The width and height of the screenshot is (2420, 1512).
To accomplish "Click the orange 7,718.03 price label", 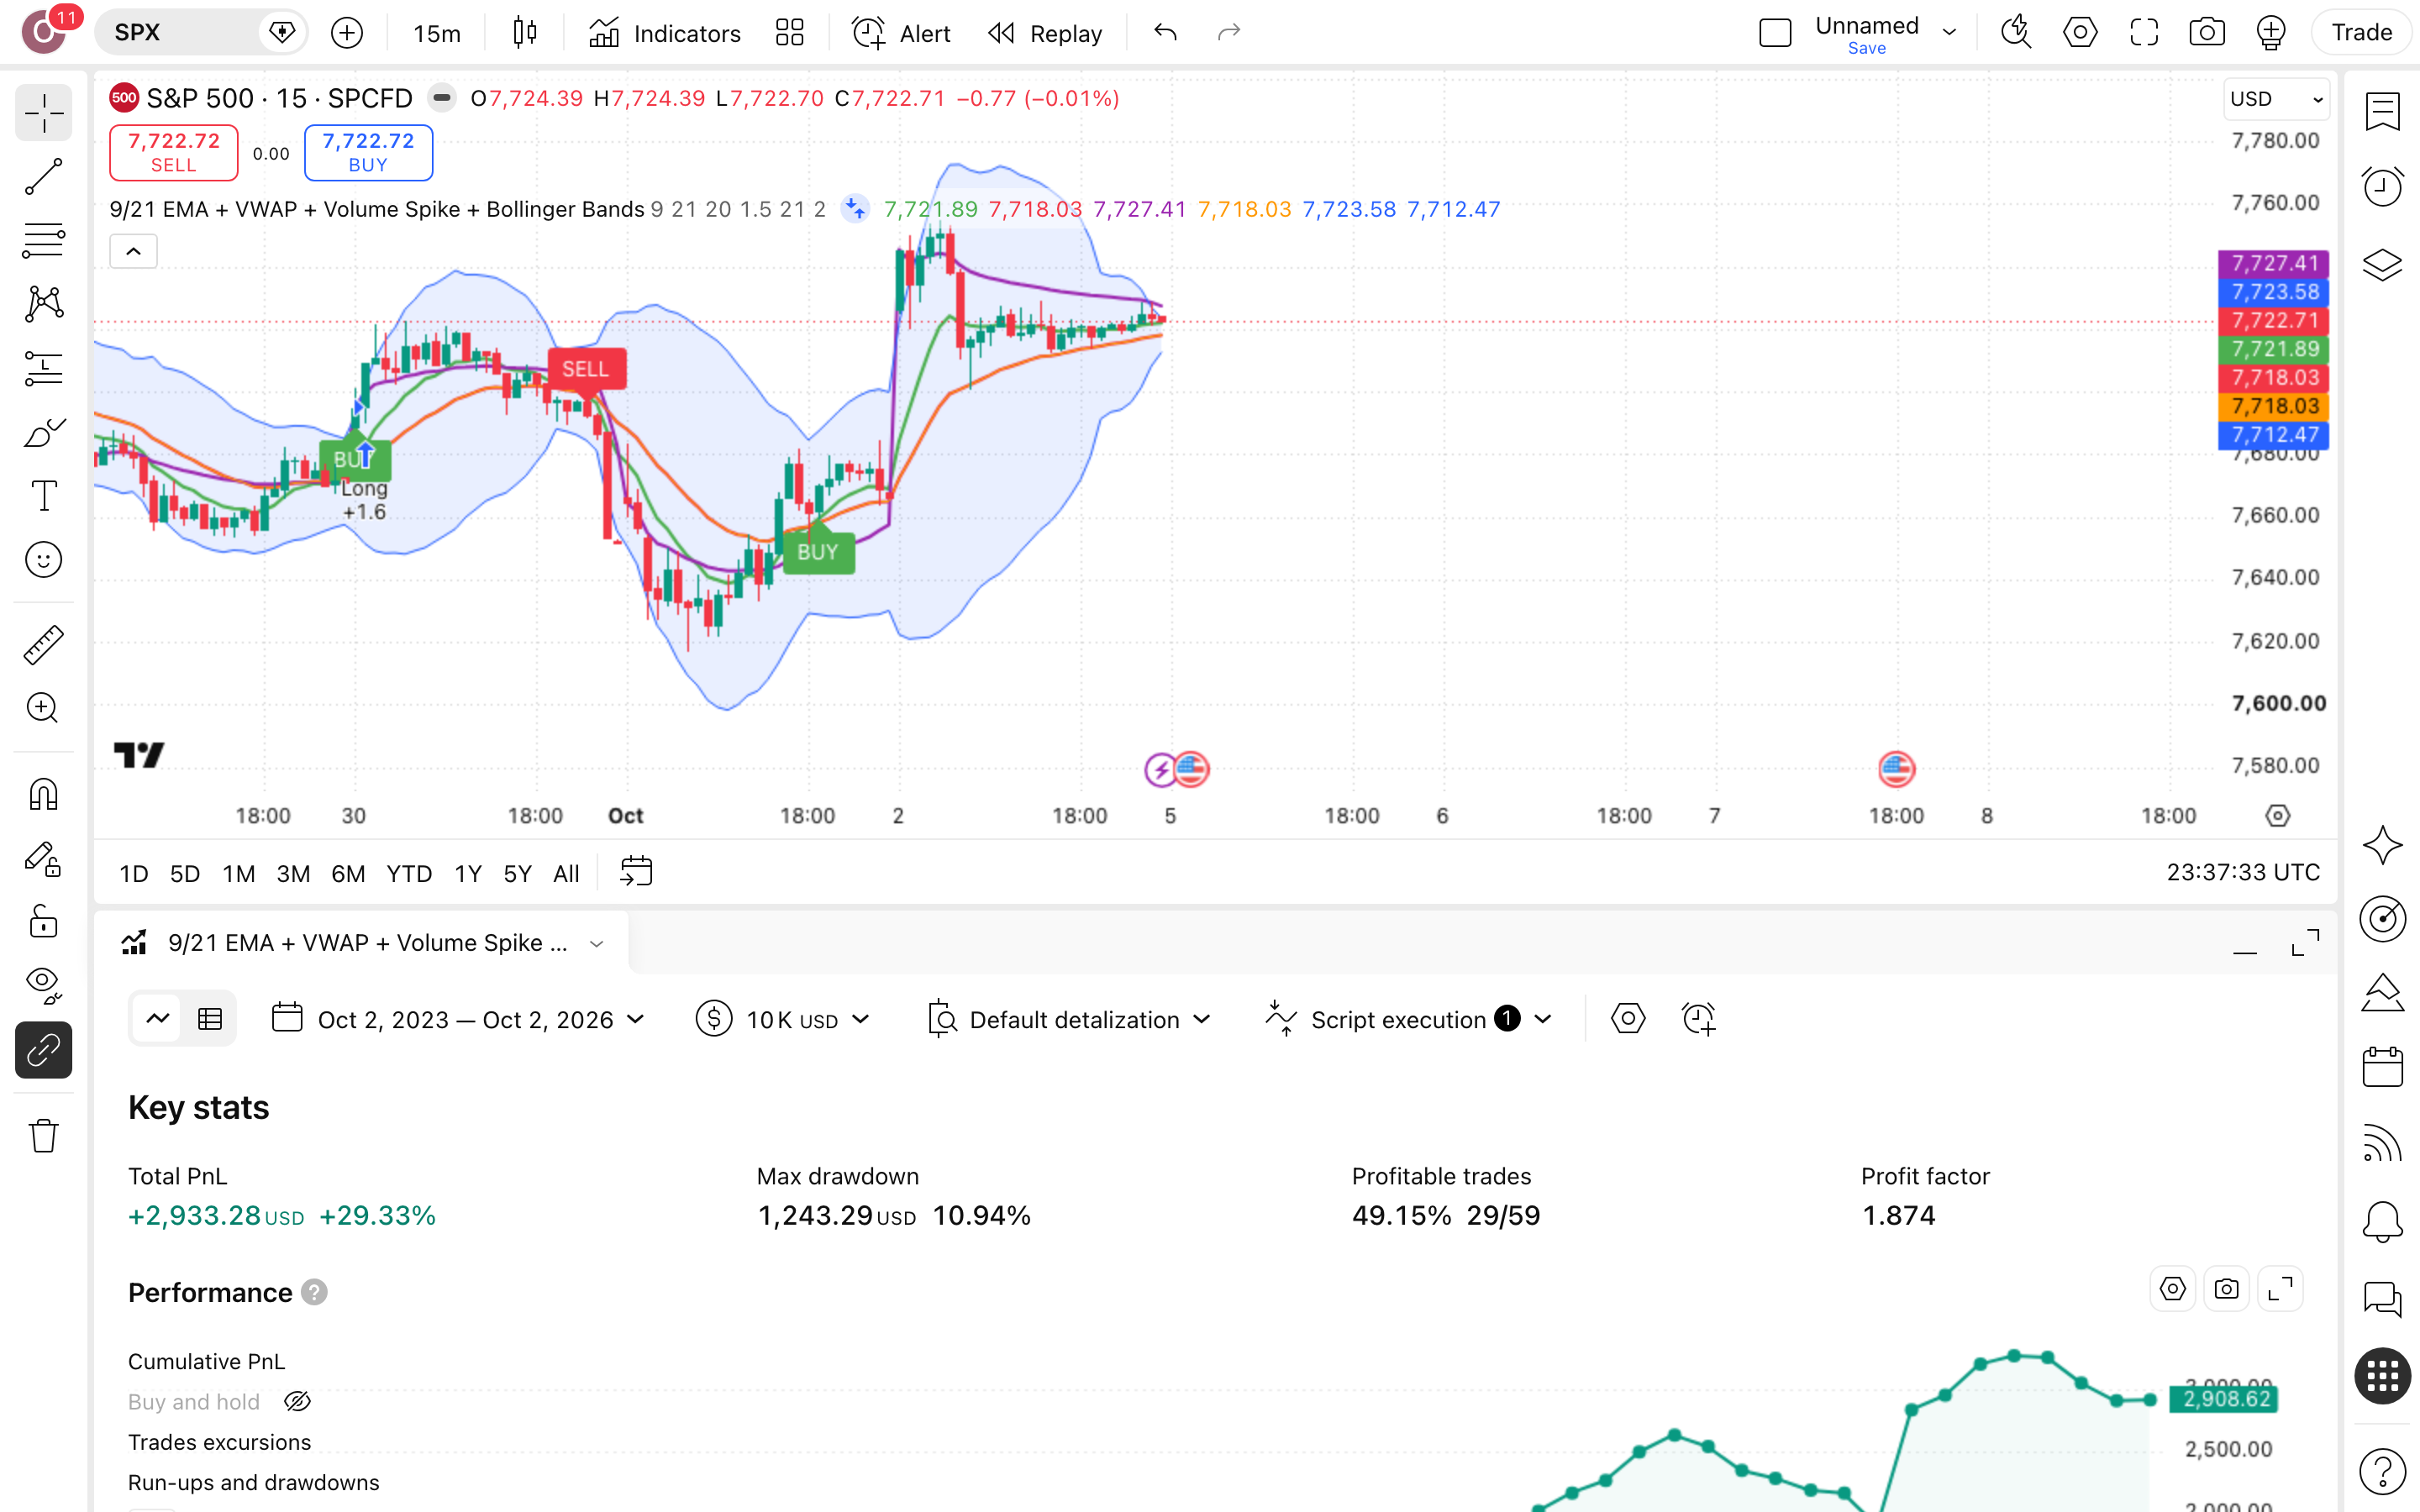I will [2273, 406].
